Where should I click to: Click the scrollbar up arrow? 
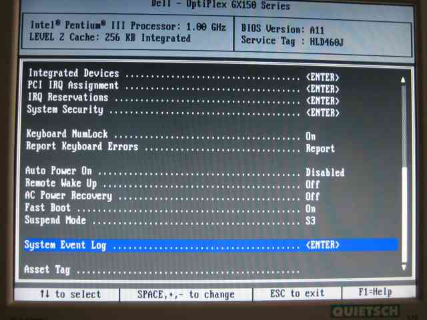click(403, 79)
